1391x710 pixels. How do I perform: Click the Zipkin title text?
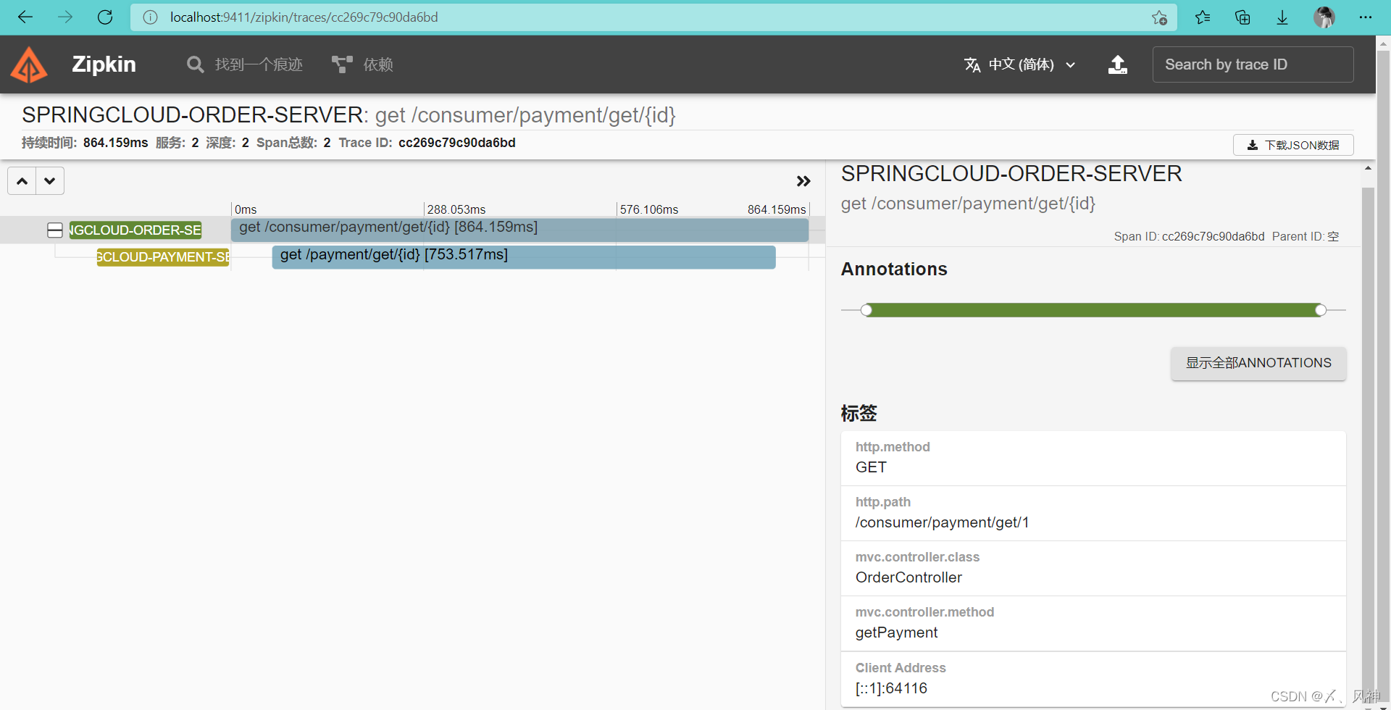(x=104, y=64)
